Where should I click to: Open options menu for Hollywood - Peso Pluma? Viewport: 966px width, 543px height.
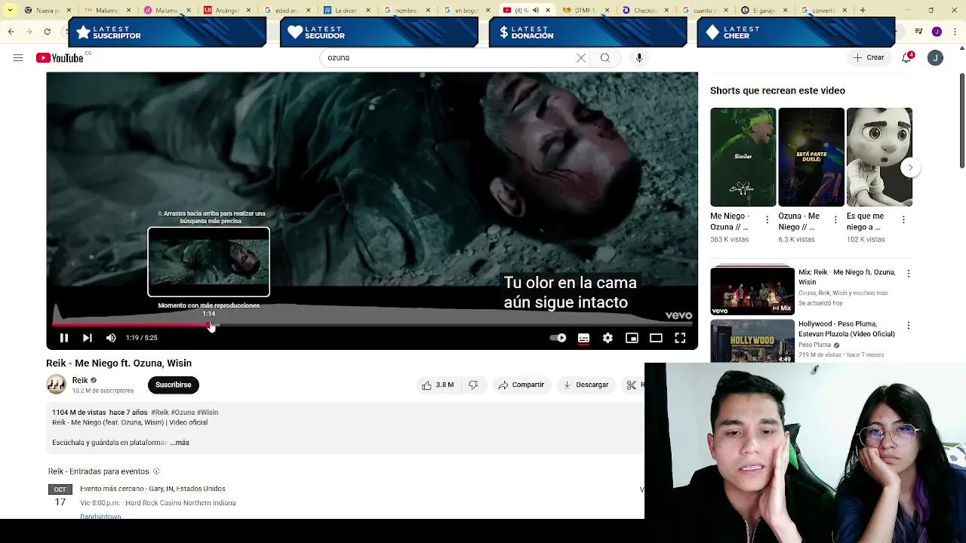tap(909, 326)
